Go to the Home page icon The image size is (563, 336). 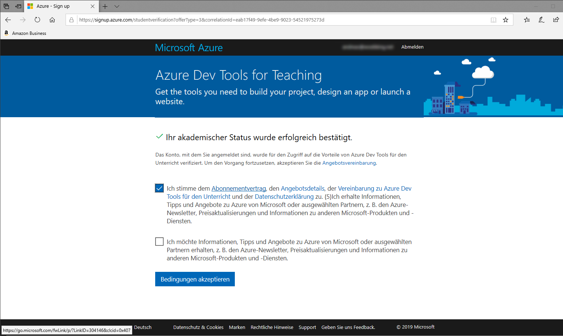(52, 20)
